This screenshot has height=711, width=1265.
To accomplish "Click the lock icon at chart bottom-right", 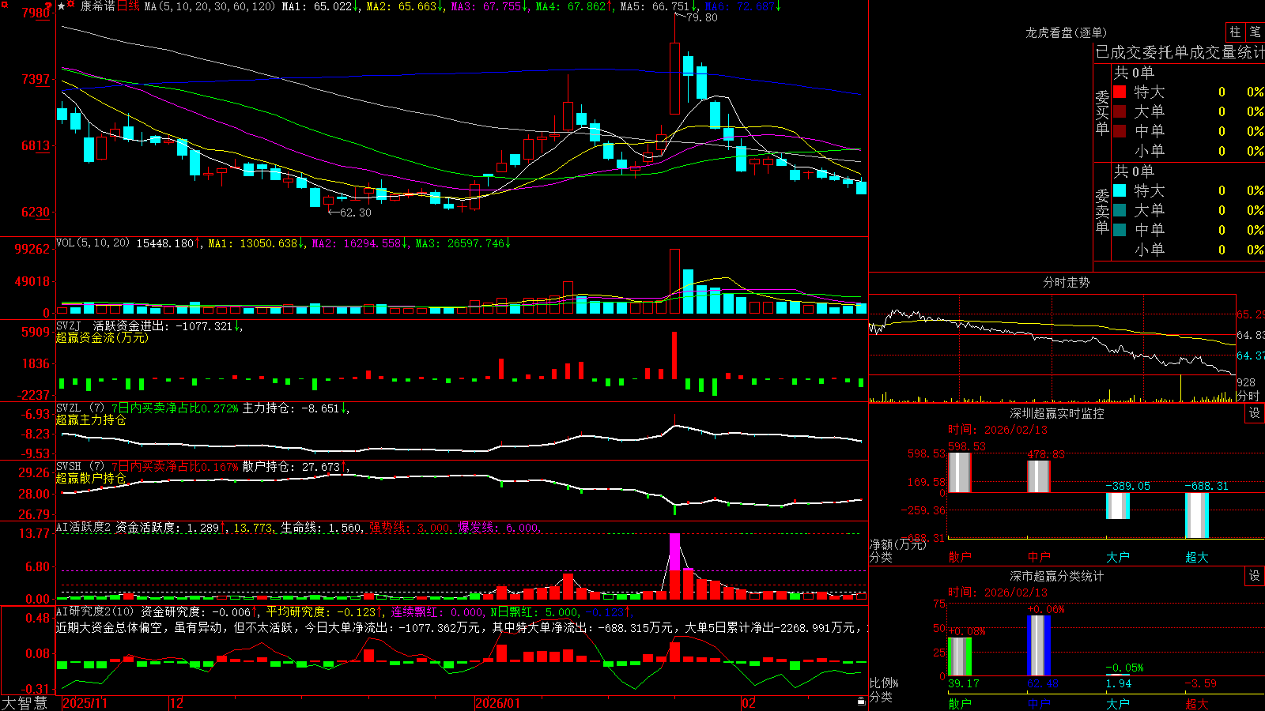I will pyautogui.click(x=862, y=702).
